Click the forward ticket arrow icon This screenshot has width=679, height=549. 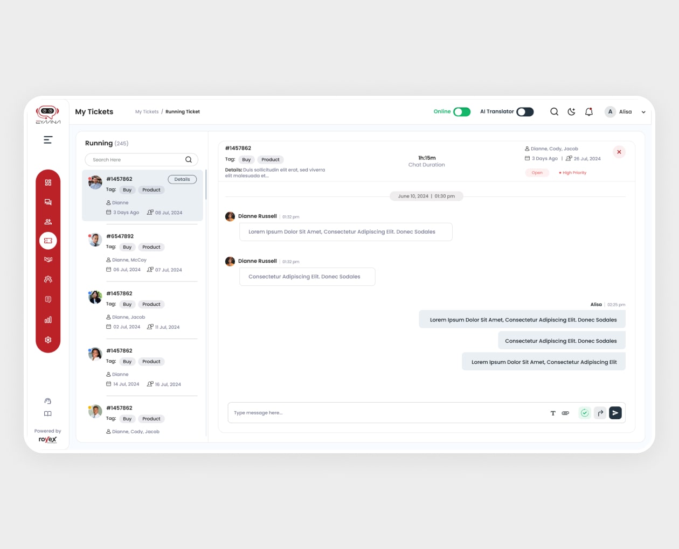[x=600, y=413]
